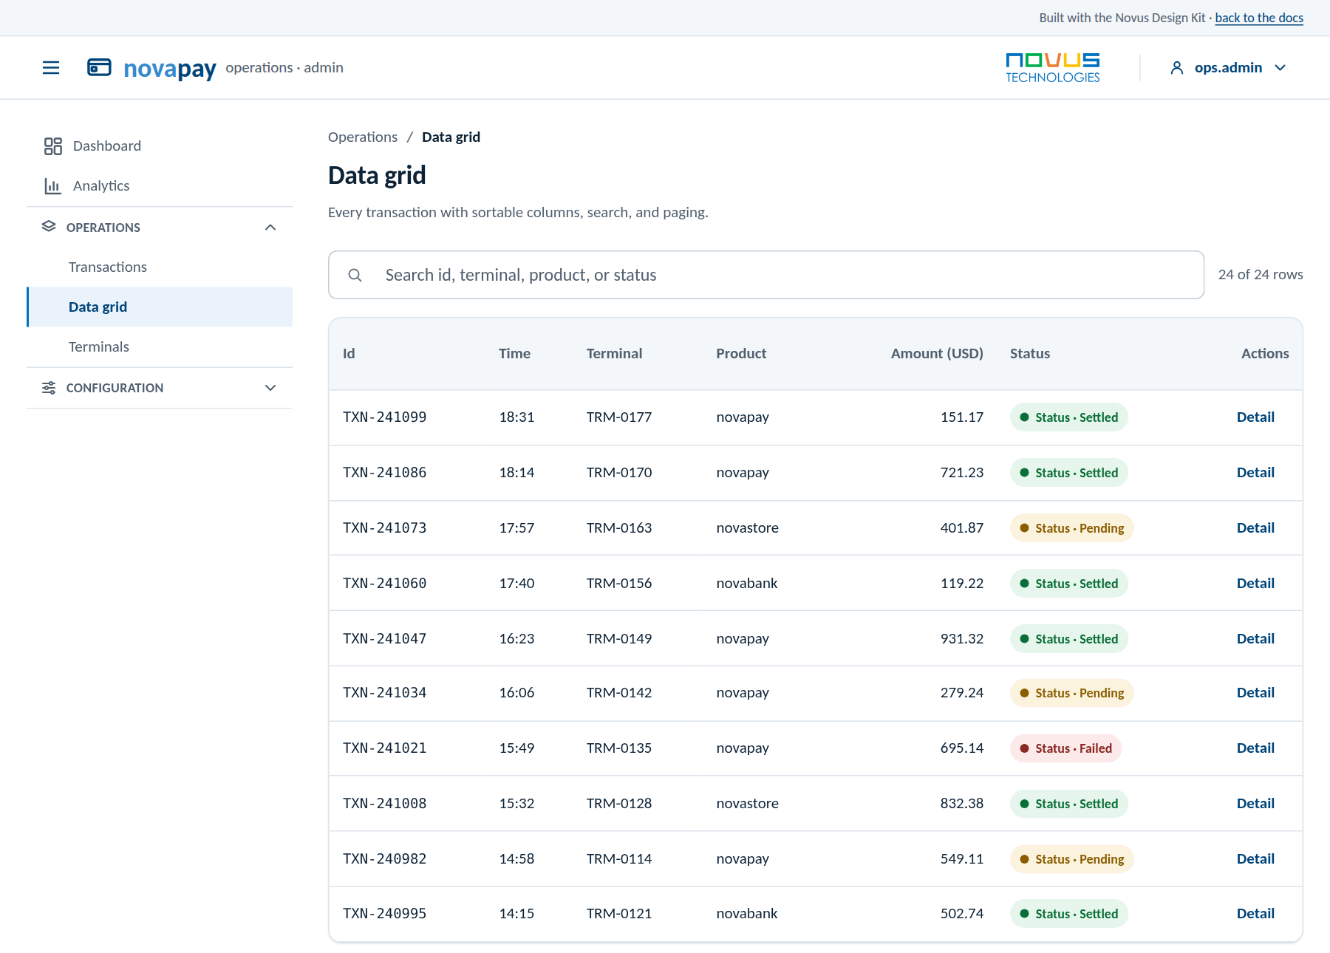This screenshot has width=1330, height=953.
Task: Select the 17:40 time cell
Action: [516, 584]
